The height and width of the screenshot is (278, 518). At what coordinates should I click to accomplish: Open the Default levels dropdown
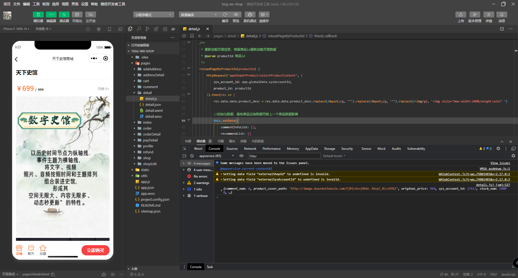point(334,156)
